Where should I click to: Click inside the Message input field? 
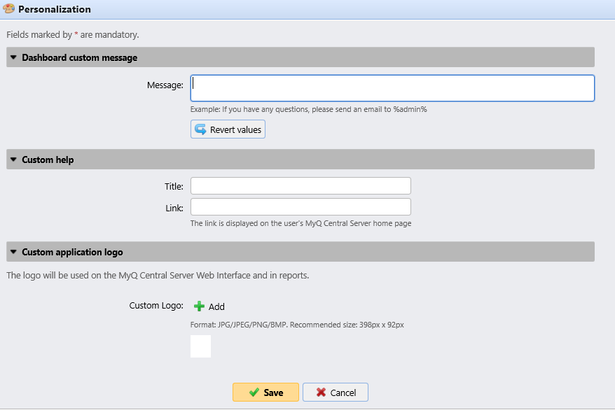[392, 87]
